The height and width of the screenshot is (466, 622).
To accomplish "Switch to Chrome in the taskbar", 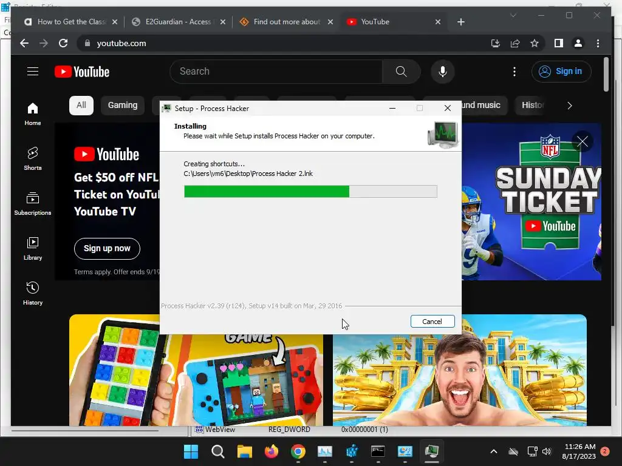I will pyautogui.click(x=298, y=451).
